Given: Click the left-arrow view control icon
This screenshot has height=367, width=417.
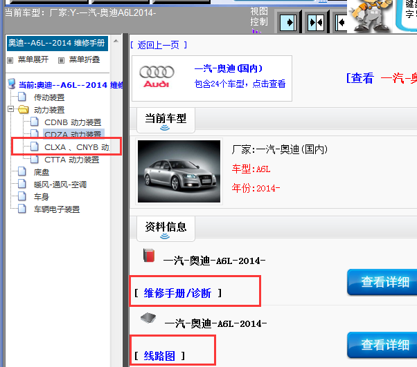Looking at the screenshot, I should [x=341, y=22].
